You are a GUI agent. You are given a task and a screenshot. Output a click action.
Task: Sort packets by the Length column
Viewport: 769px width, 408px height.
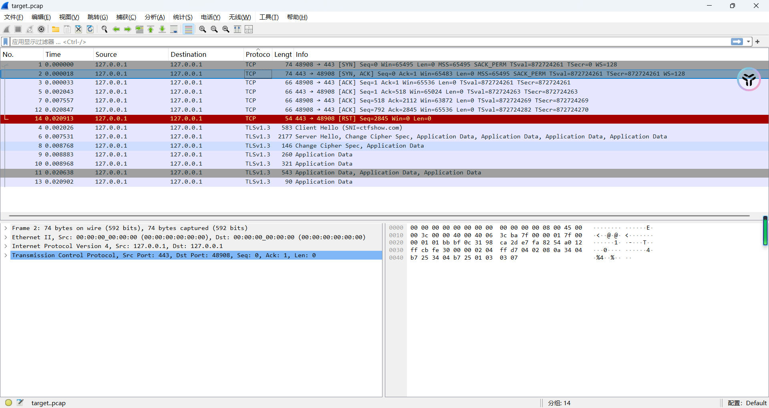tap(283, 54)
